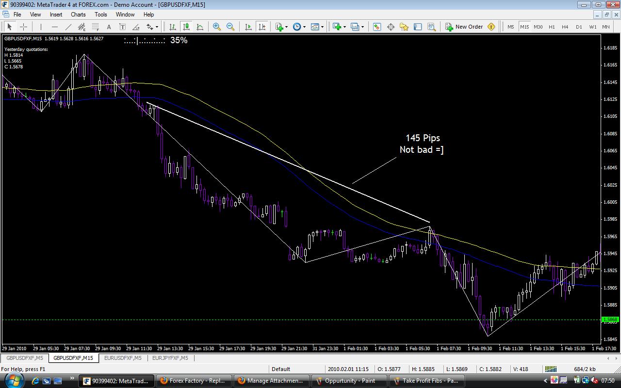The width and height of the screenshot is (621, 388).
Task: Open the Help menu
Action: (x=149, y=15)
